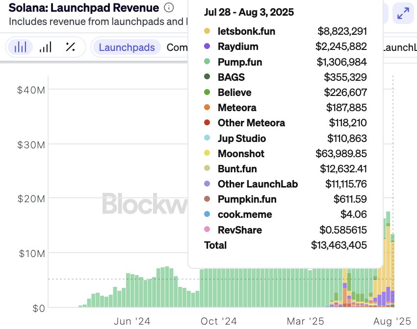
Task: Click the $1,306,984 value
Action: (342, 62)
